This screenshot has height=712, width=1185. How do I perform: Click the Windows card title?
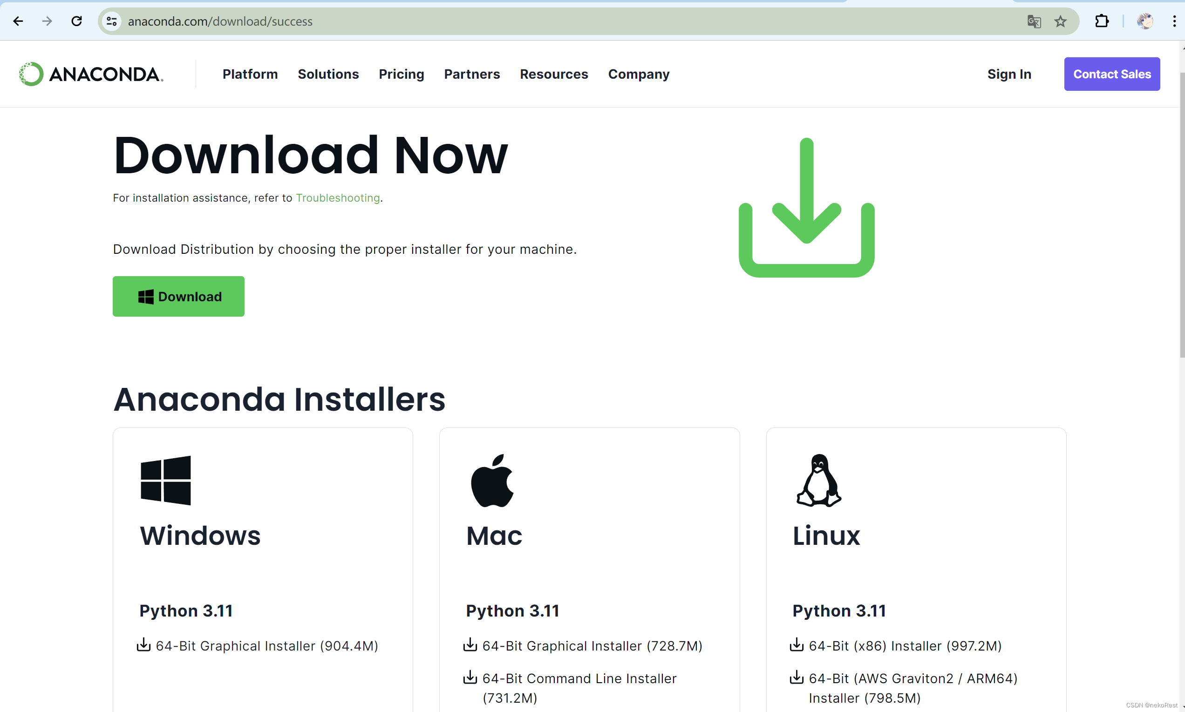[x=200, y=536]
